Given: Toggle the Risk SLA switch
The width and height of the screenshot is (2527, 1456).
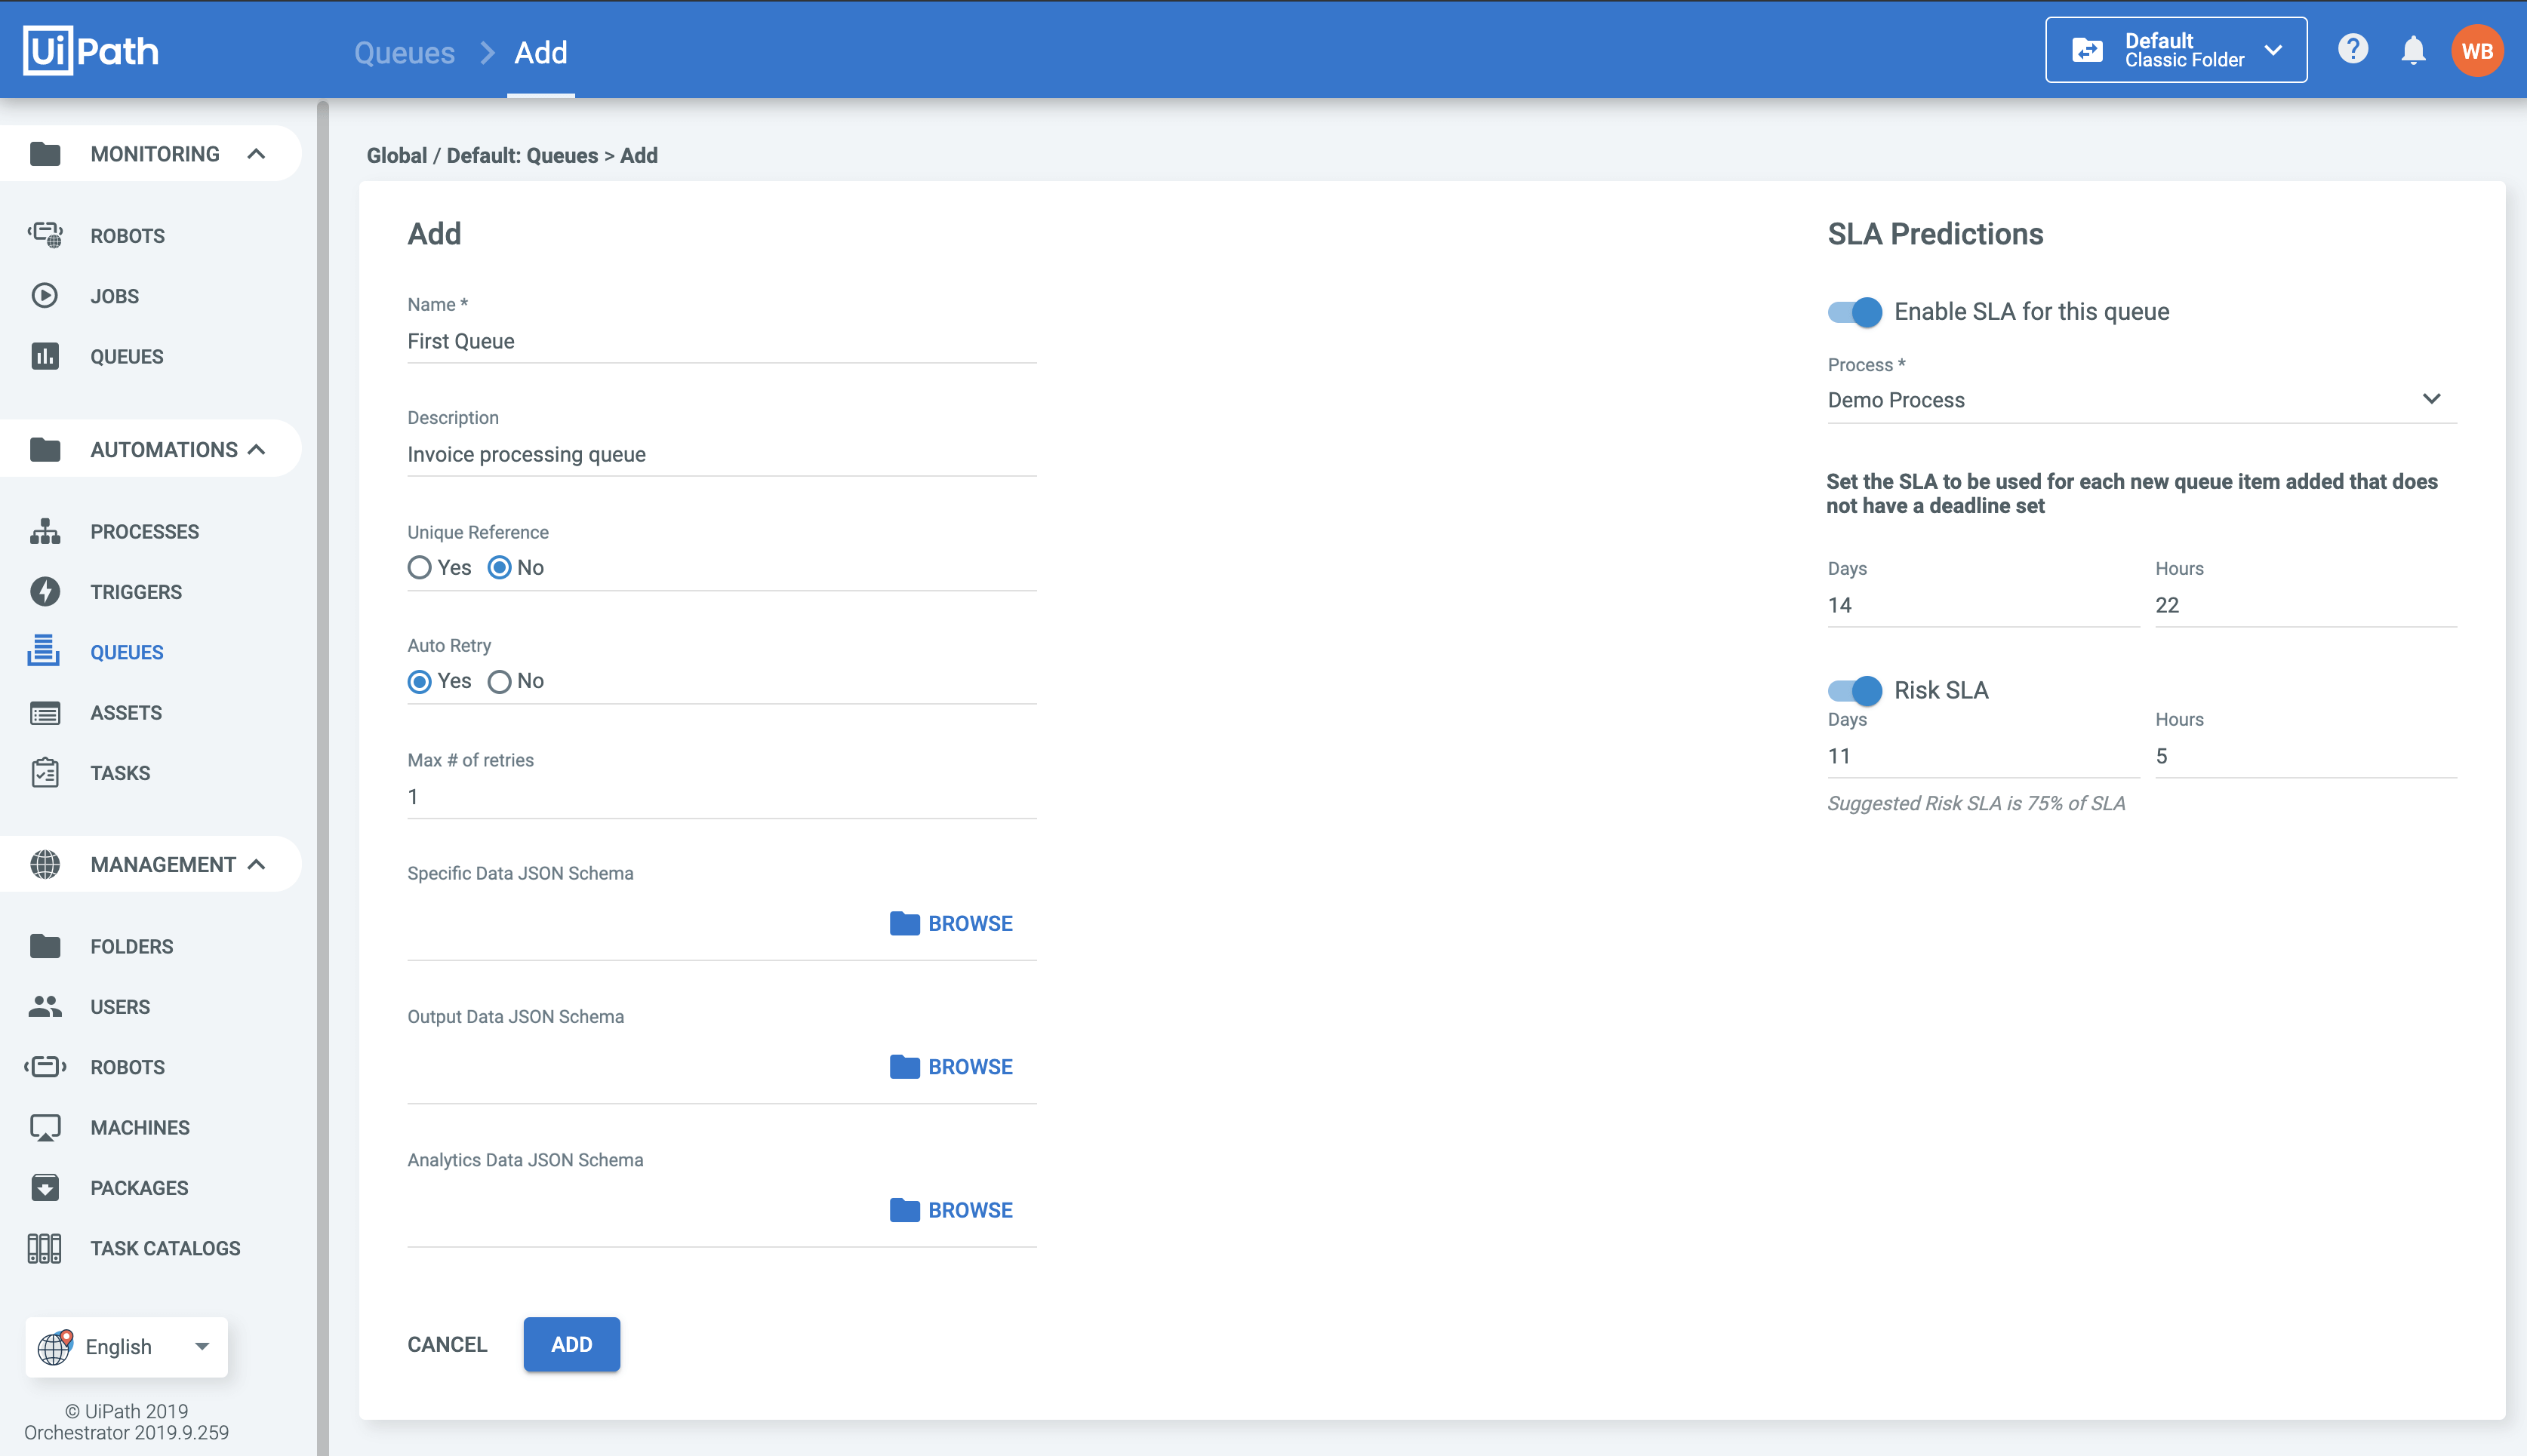Looking at the screenshot, I should coord(1854,690).
